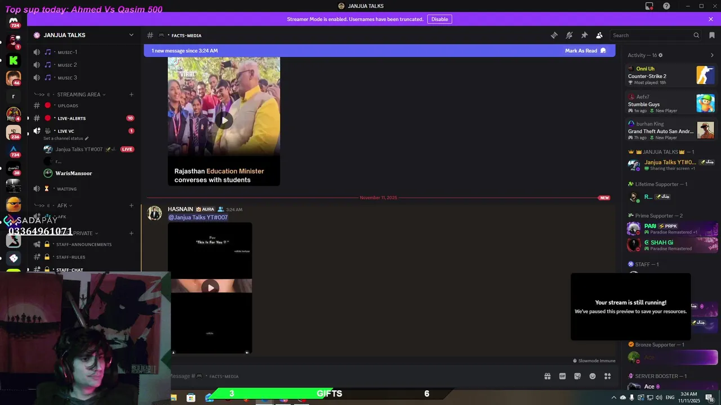This screenshot has height=405, width=721.
Task: Open the Help question mark icon
Action: point(666,6)
